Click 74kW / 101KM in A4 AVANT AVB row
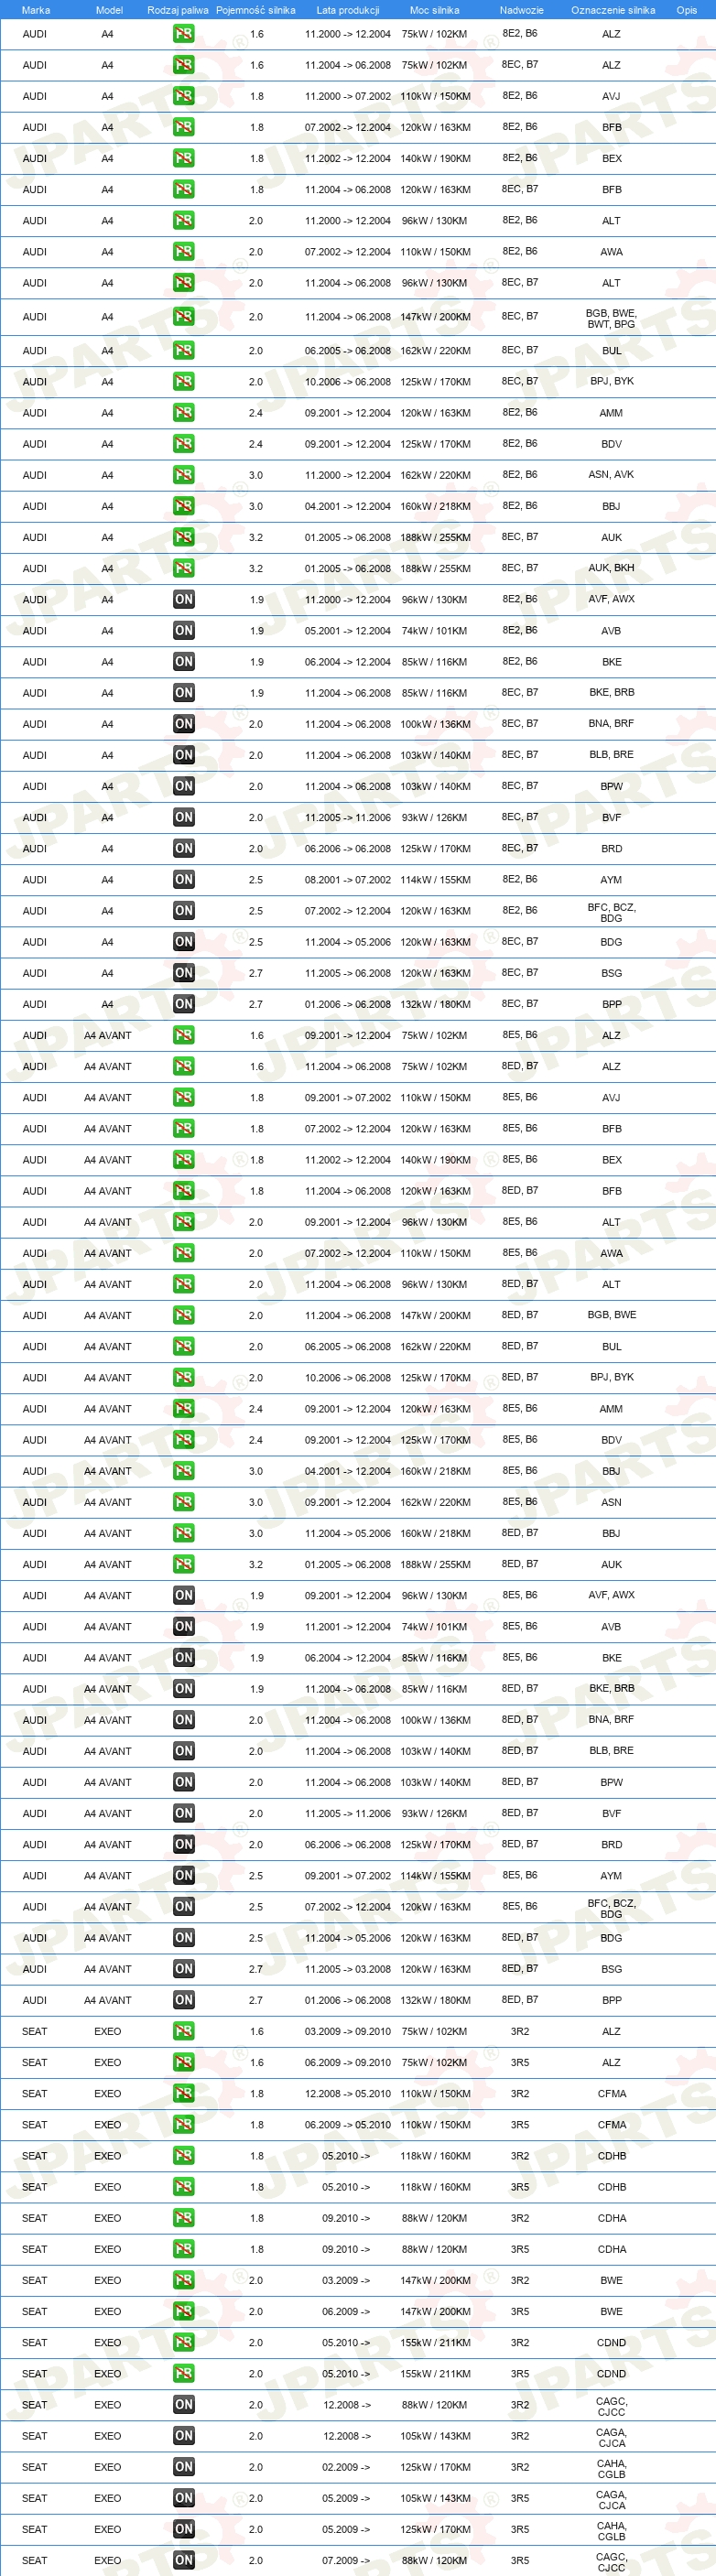Image resolution: width=716 pixels, height=2576 pixels. tap(435, 1627)
